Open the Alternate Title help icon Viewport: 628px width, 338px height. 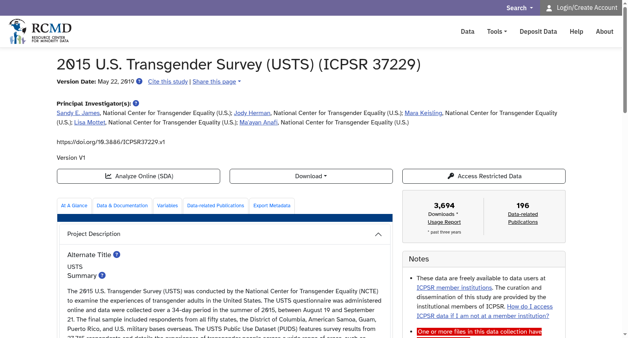[x=117, y=254]
